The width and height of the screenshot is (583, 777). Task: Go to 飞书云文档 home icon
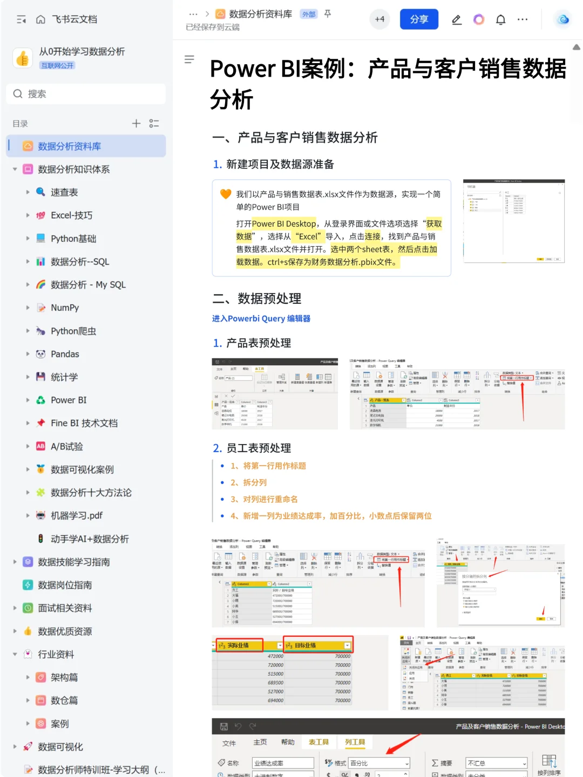pos(40,19)
